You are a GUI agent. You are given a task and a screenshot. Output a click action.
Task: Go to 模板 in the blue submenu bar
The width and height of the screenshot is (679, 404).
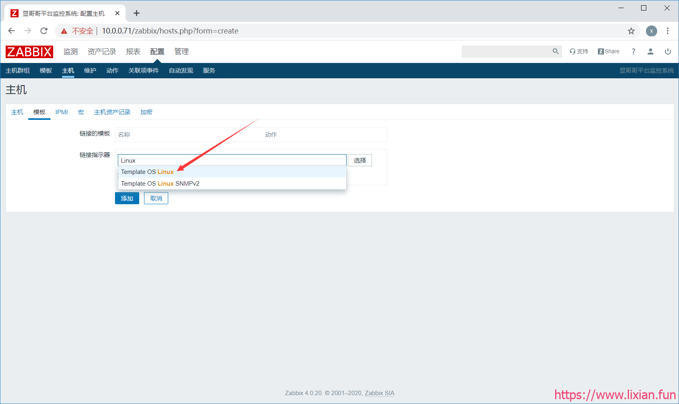click(x=46, y=71)
